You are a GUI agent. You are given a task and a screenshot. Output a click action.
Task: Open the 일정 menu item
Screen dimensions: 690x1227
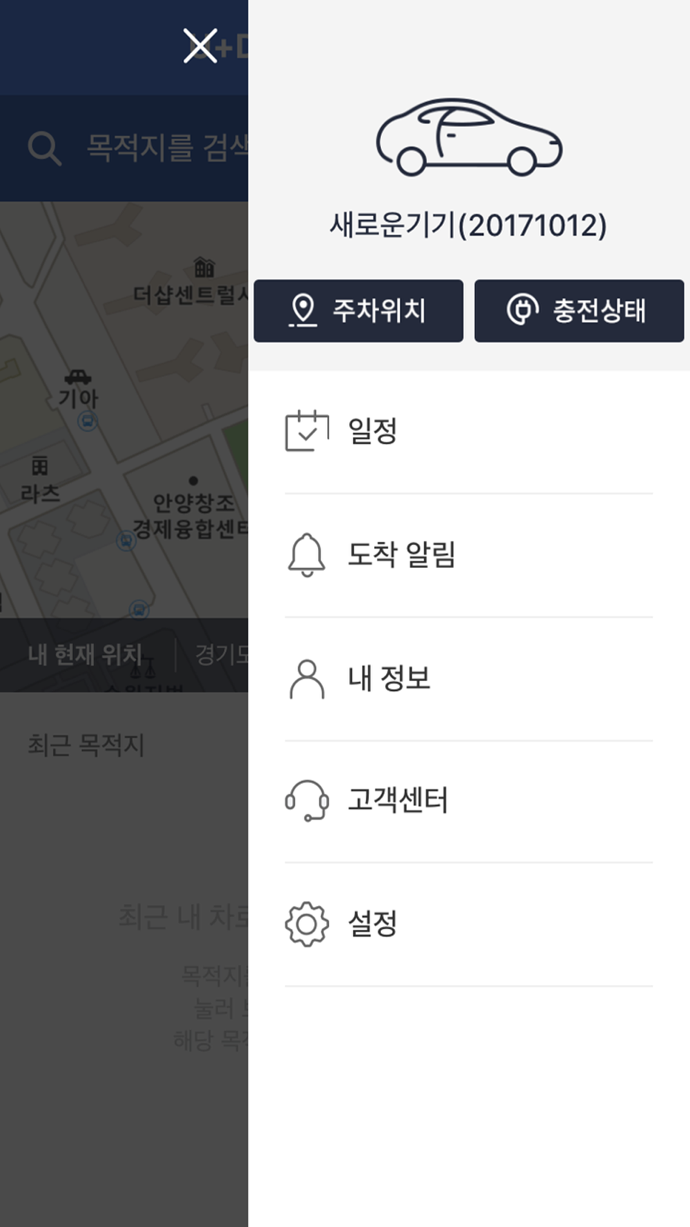click(373, 432)
